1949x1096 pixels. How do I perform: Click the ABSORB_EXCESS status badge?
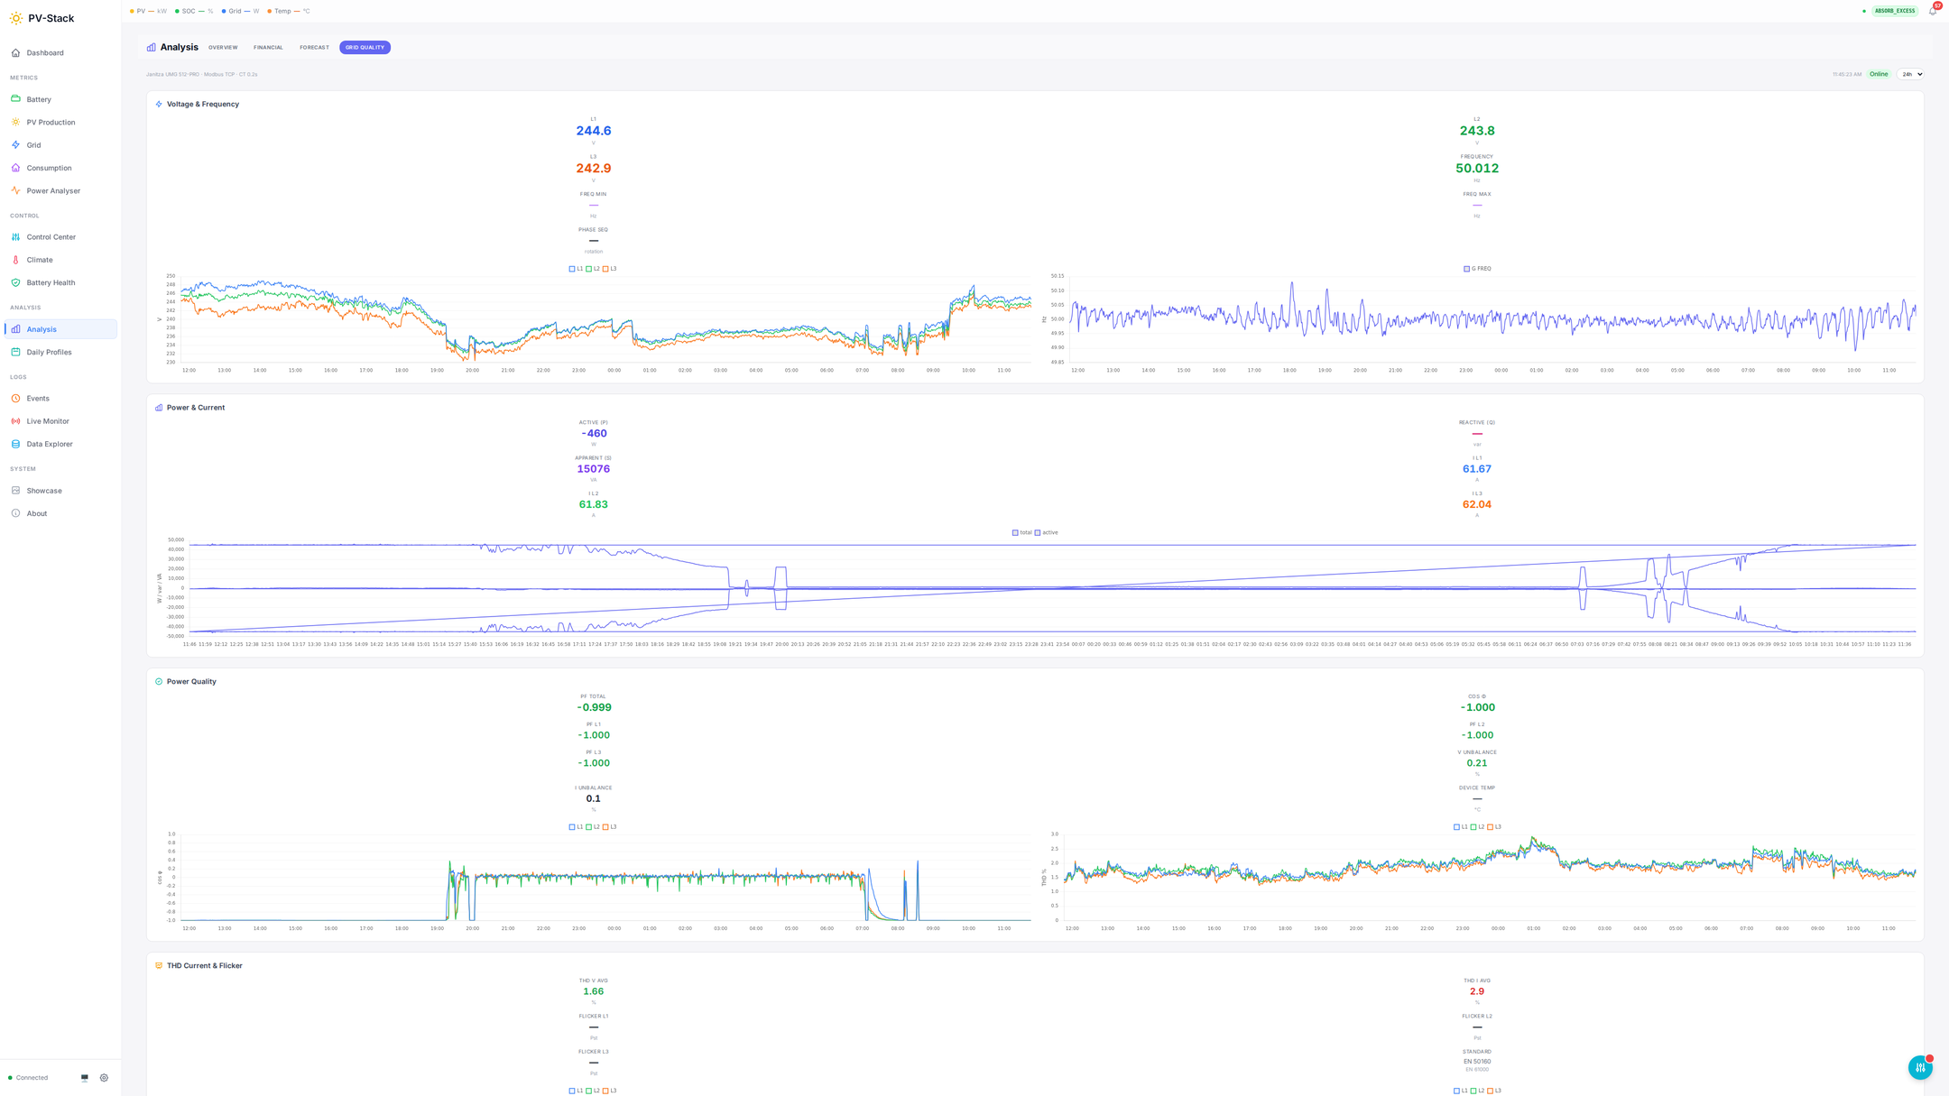(1896, 11)
